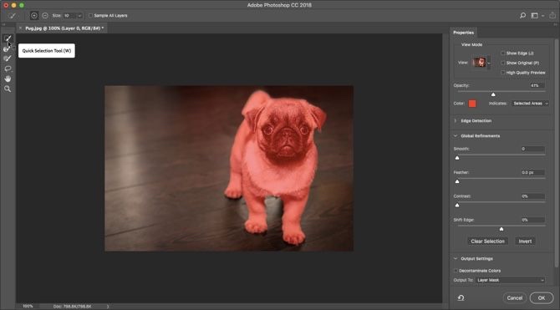Open the tool preset picker in options bar

[x=13, y=16]
